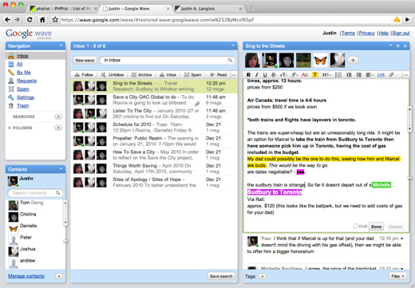Screen dimensions: 415x288
Task: Open the Inbox in Navigation
Action: (x=22, y=56)
